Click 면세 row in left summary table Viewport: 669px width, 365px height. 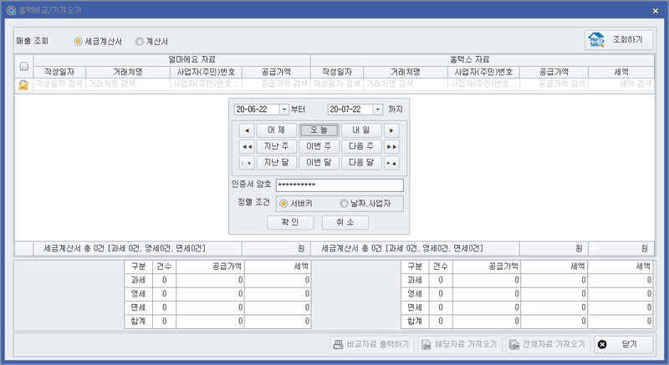point(218,307)
